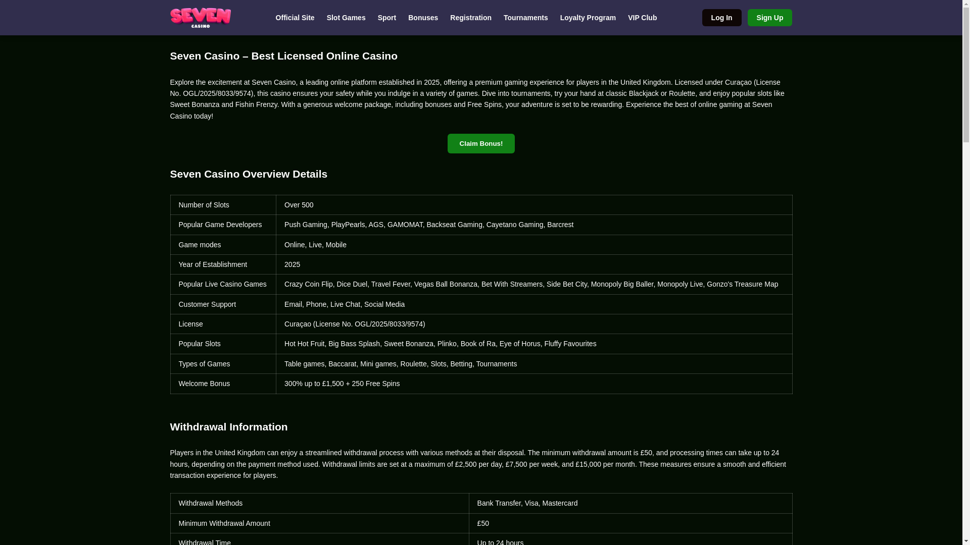Viewport: 970px width, 545px height.
Task: Click the Crazy Coin Flip games list cell
Action: [534, 284]
